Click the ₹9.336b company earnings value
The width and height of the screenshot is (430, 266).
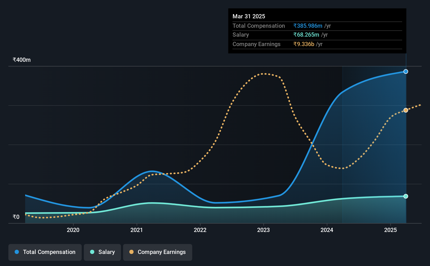tap(304, 44)
